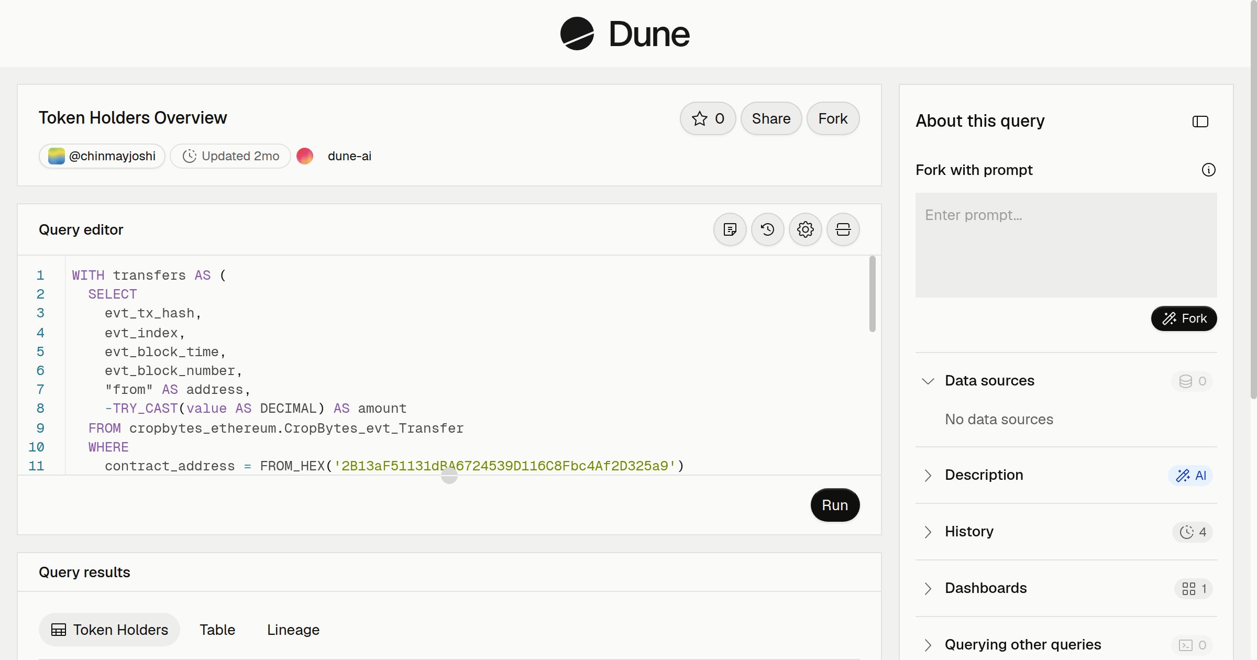The height and width of the screenshot is (660, 1257).
Task: Click the Dashboards count badge showing 1
Action: coord(1194,589)
